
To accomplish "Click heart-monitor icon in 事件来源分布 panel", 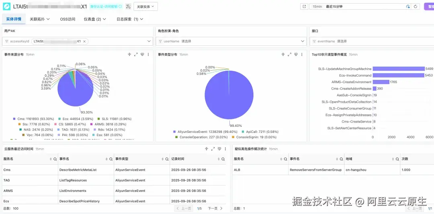I will click(x=142, y=55).
